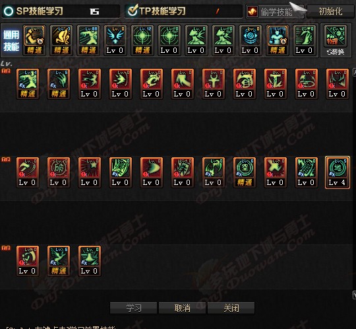
Task: Click the red crescent slash skill icon
Action: pyautogui.click(x=28, y=172)
